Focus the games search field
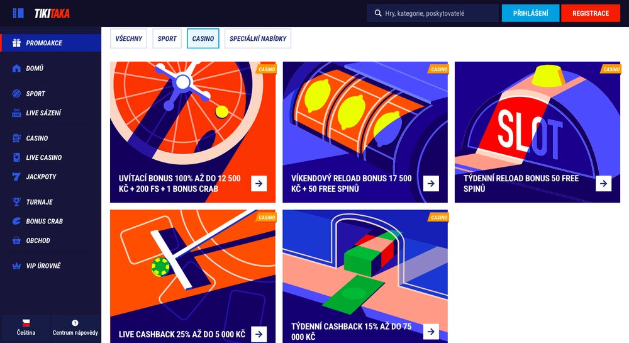The image size is (629, 343). pos(433,13)
